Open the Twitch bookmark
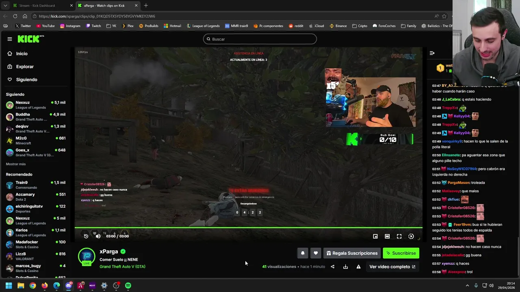Viewport: 520px width, 292px height. click(93, 26)
